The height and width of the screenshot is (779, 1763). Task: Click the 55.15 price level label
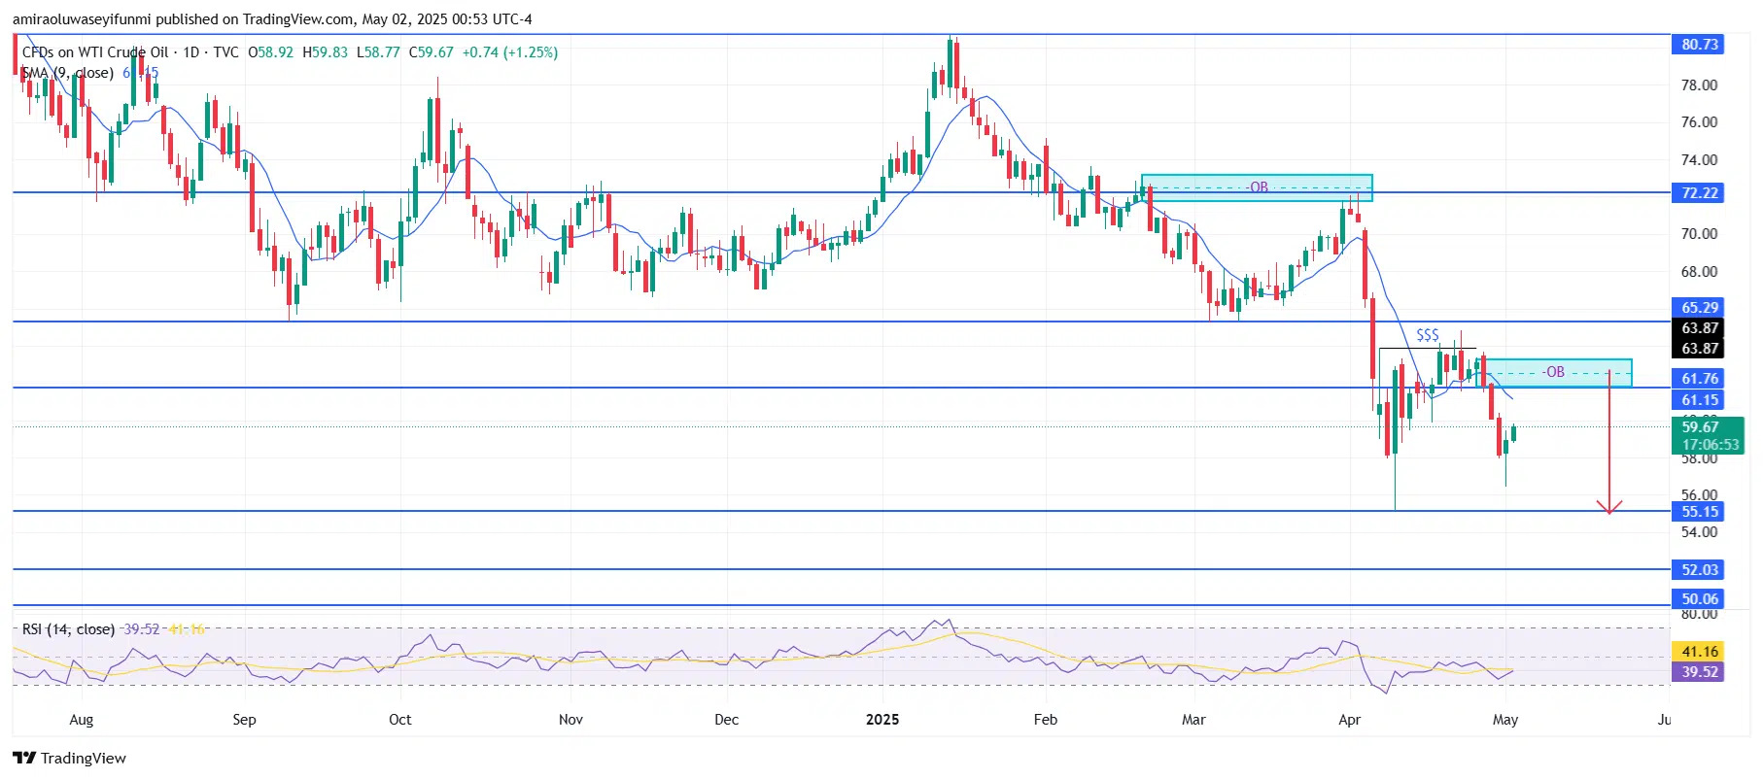[x=1698, y=512]
